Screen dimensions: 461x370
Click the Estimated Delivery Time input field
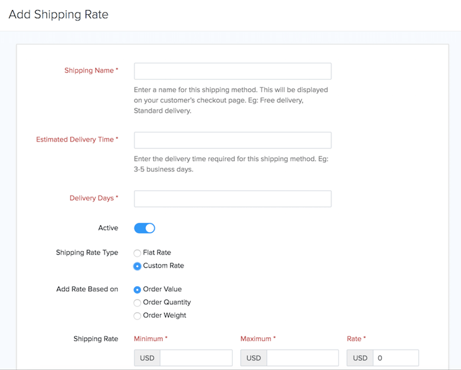pos(233,140)
